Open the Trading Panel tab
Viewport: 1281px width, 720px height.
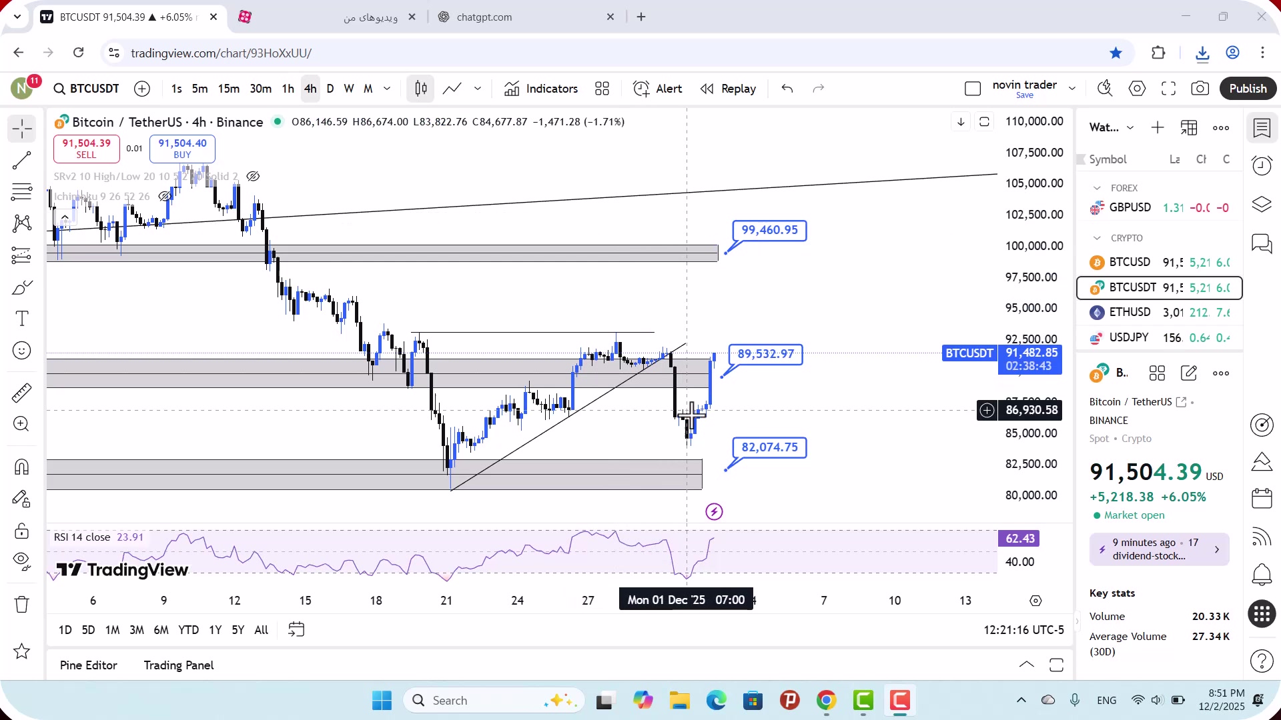(179, 665)
